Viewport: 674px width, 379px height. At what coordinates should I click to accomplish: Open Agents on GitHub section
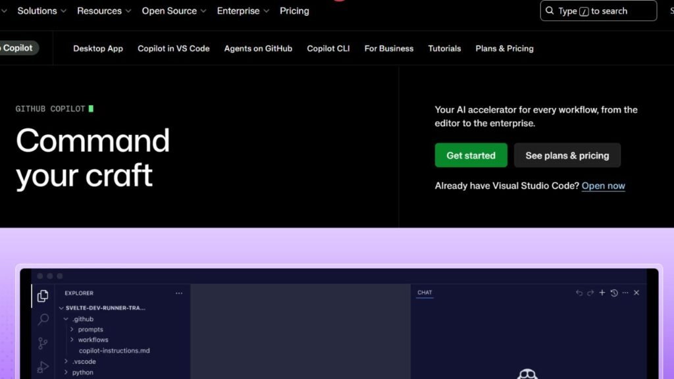pyautogui.click(x=258, y=49)
